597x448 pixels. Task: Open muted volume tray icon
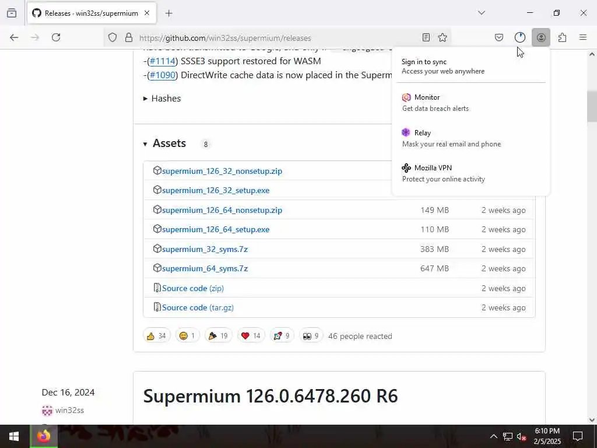pos(521,436)
